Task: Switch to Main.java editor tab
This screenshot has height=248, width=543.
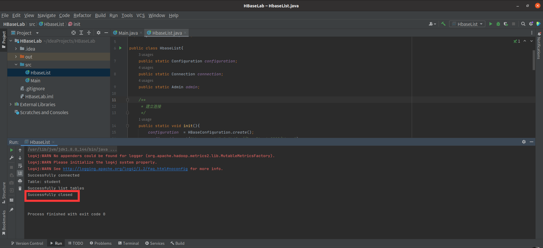Action: (128, 33)
